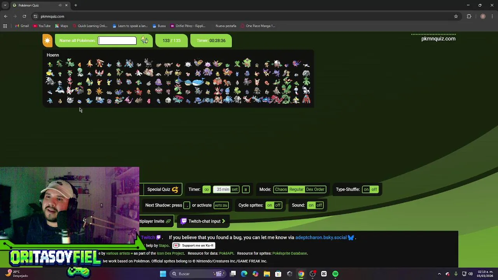Open the adeptcharon.bsky.social link
The height and width of the screenshot is (280, 498).
coord(321,237)
